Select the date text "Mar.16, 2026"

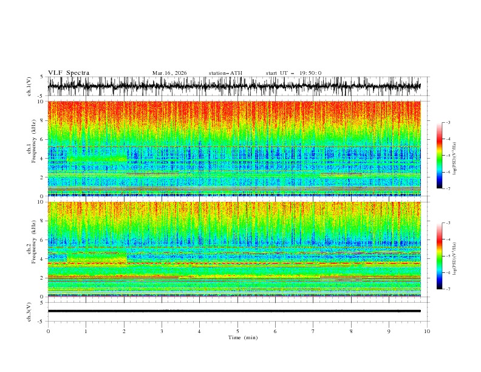point(169,73)
